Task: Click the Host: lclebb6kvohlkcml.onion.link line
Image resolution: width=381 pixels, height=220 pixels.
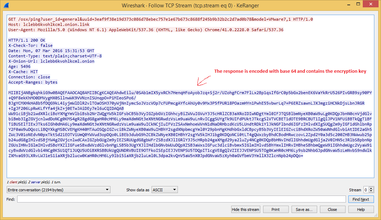Action: [49, 24]
